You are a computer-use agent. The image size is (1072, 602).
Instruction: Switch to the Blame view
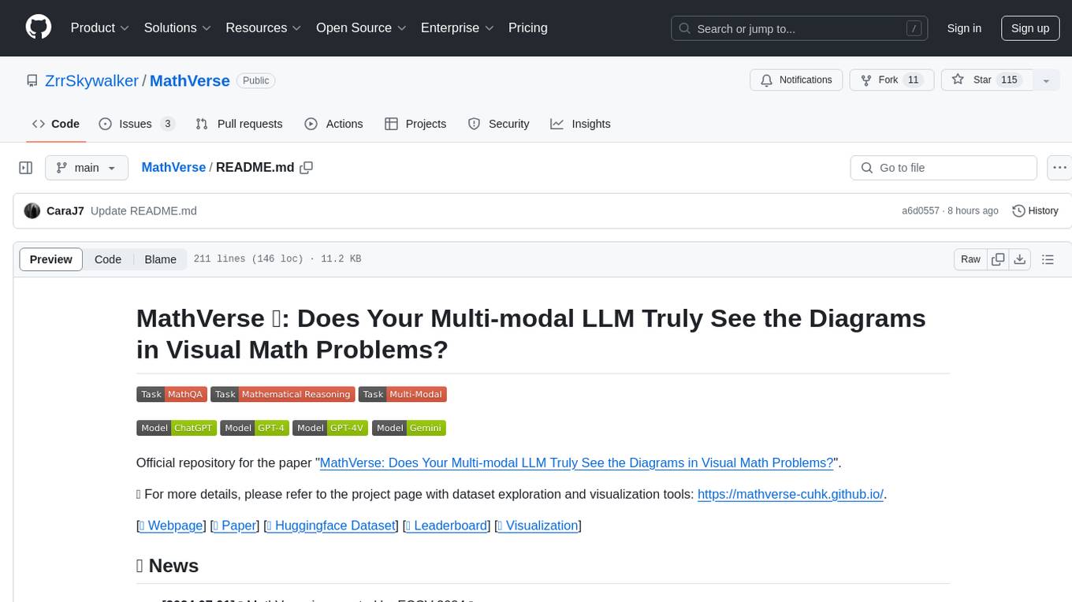pyautogui.click(x=161, y=259)
